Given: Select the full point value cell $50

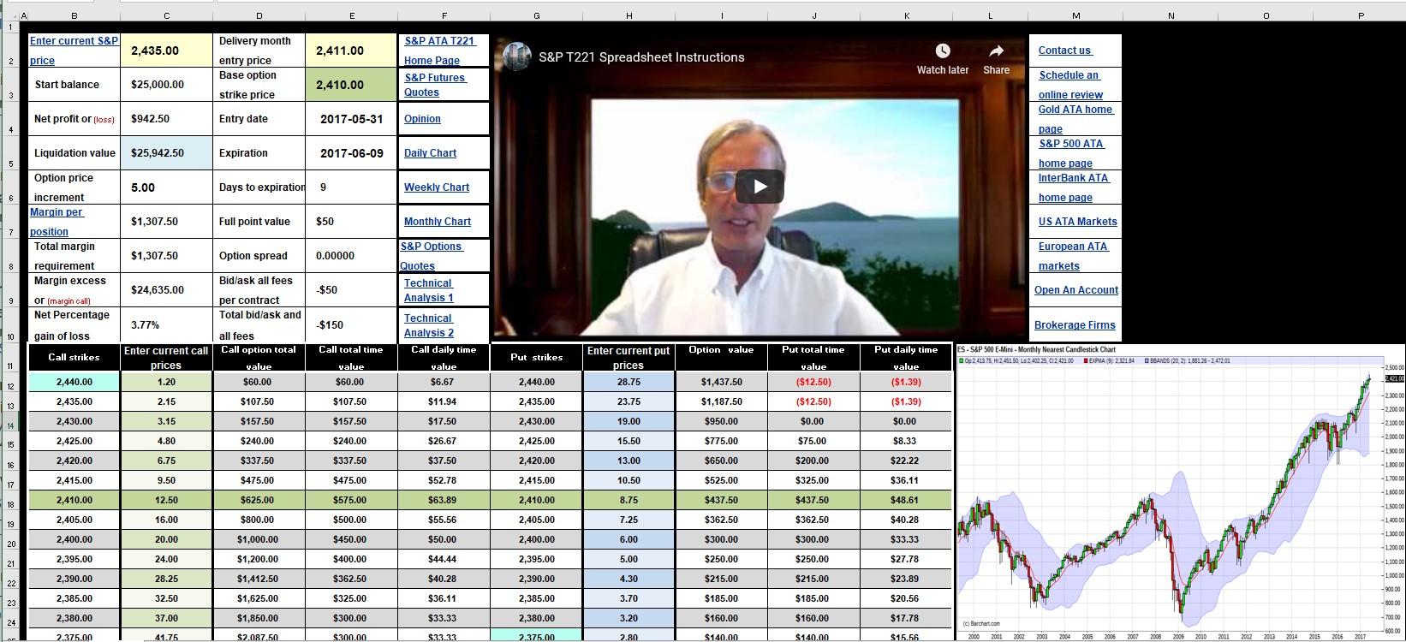Looking at the screenshot, I should click(x=351, y=222).
